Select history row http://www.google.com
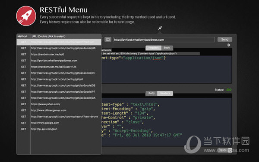The height and width of the screenshot is (162, 259). (x=59, y=123)
